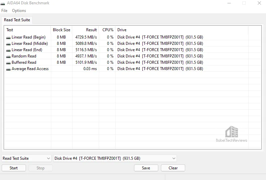266x180 pixels.
Task: Click the 4729.5 MB/s result value
Action: click(x=86, y=37)
